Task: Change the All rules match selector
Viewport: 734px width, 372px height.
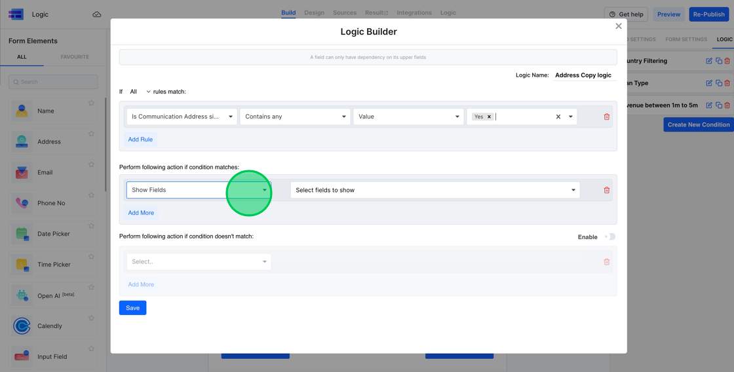Action: (x=140, y=92)
